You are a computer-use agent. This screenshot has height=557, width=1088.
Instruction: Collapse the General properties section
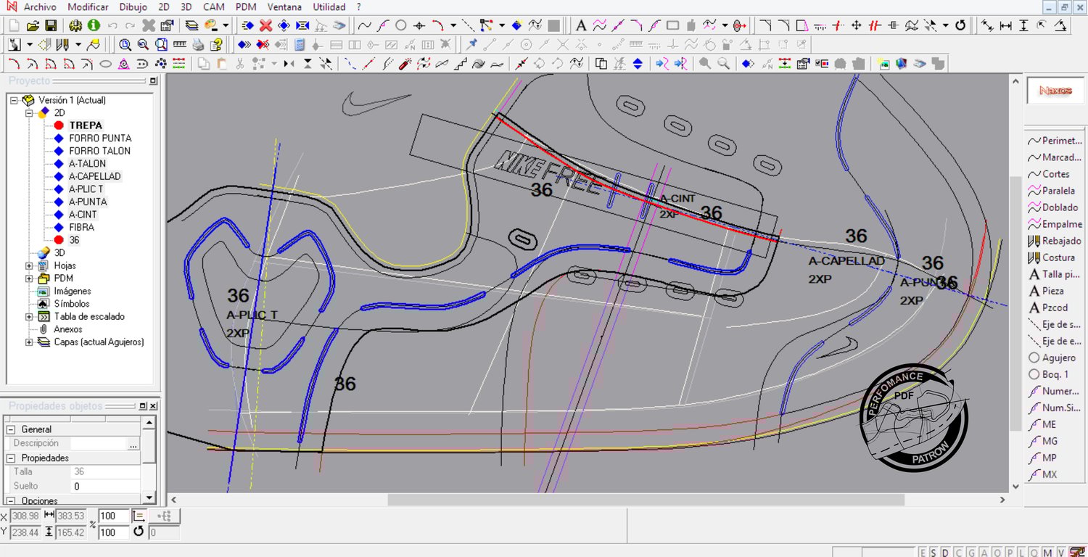(x=11, y=429)
